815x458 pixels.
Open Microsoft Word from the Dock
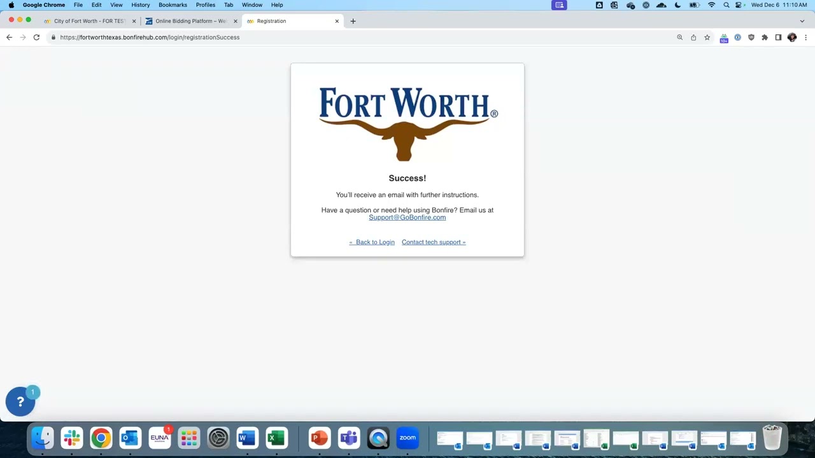tap(248, 438)
